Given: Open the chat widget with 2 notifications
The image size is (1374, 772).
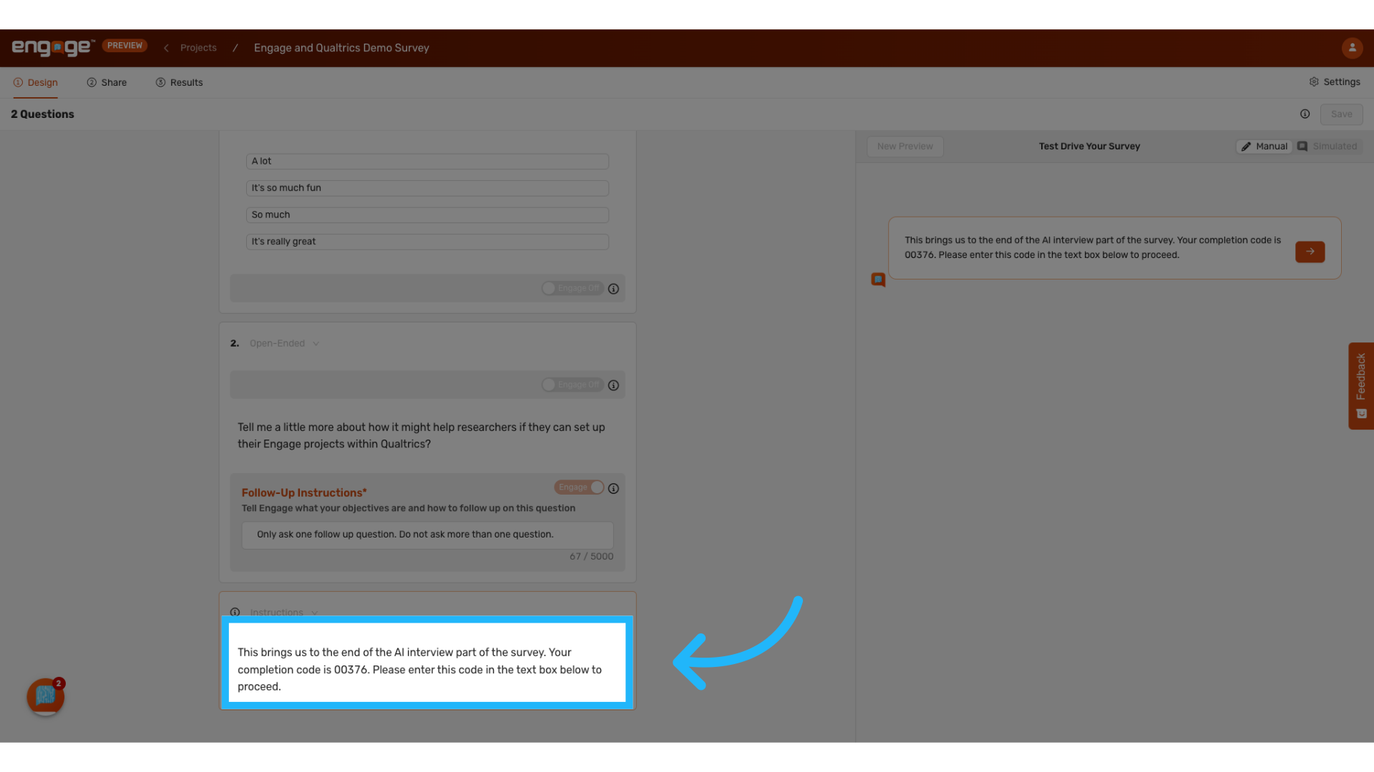Looking at the screenshot, I should click(46, 696).
